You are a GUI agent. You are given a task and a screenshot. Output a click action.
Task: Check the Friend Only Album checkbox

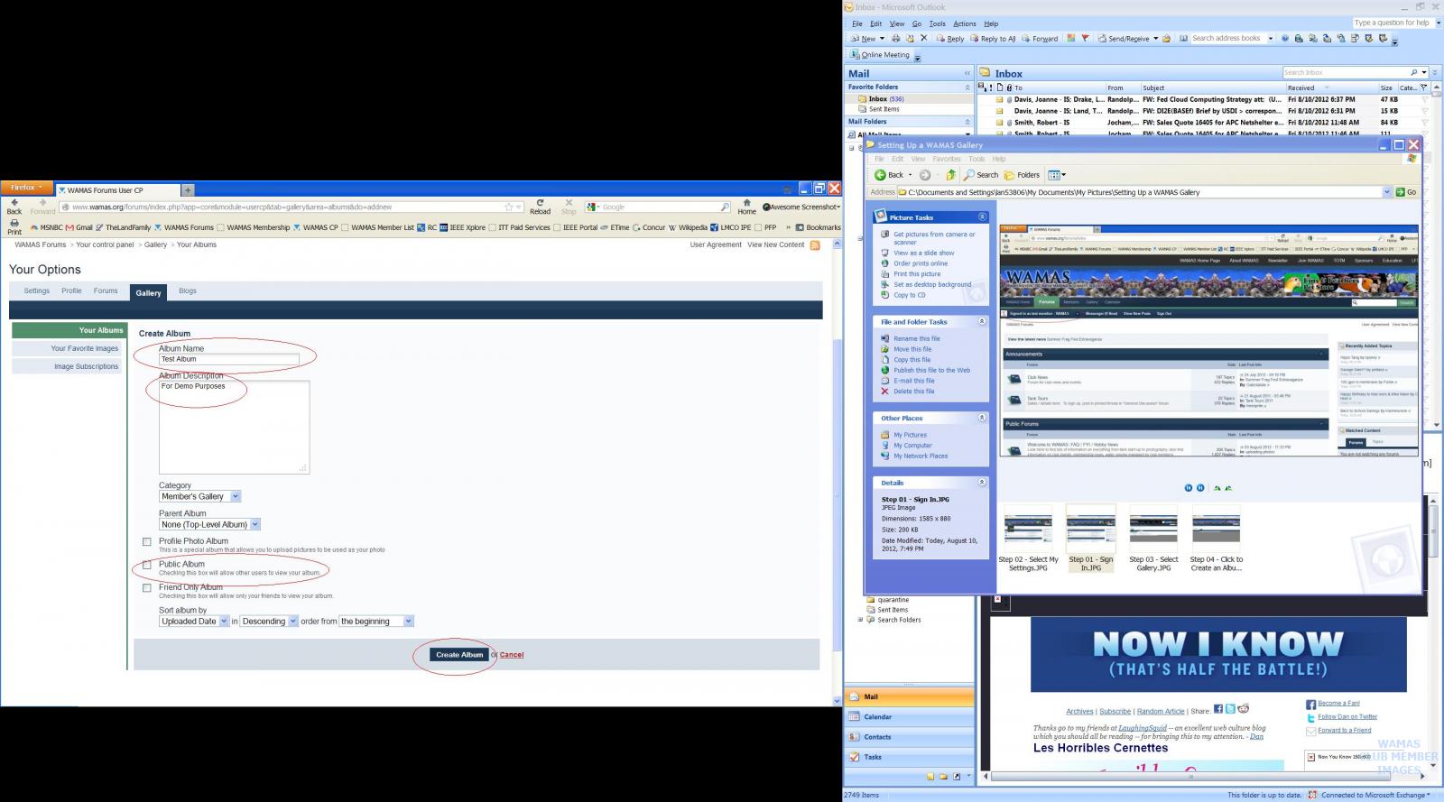pos(147,588)
